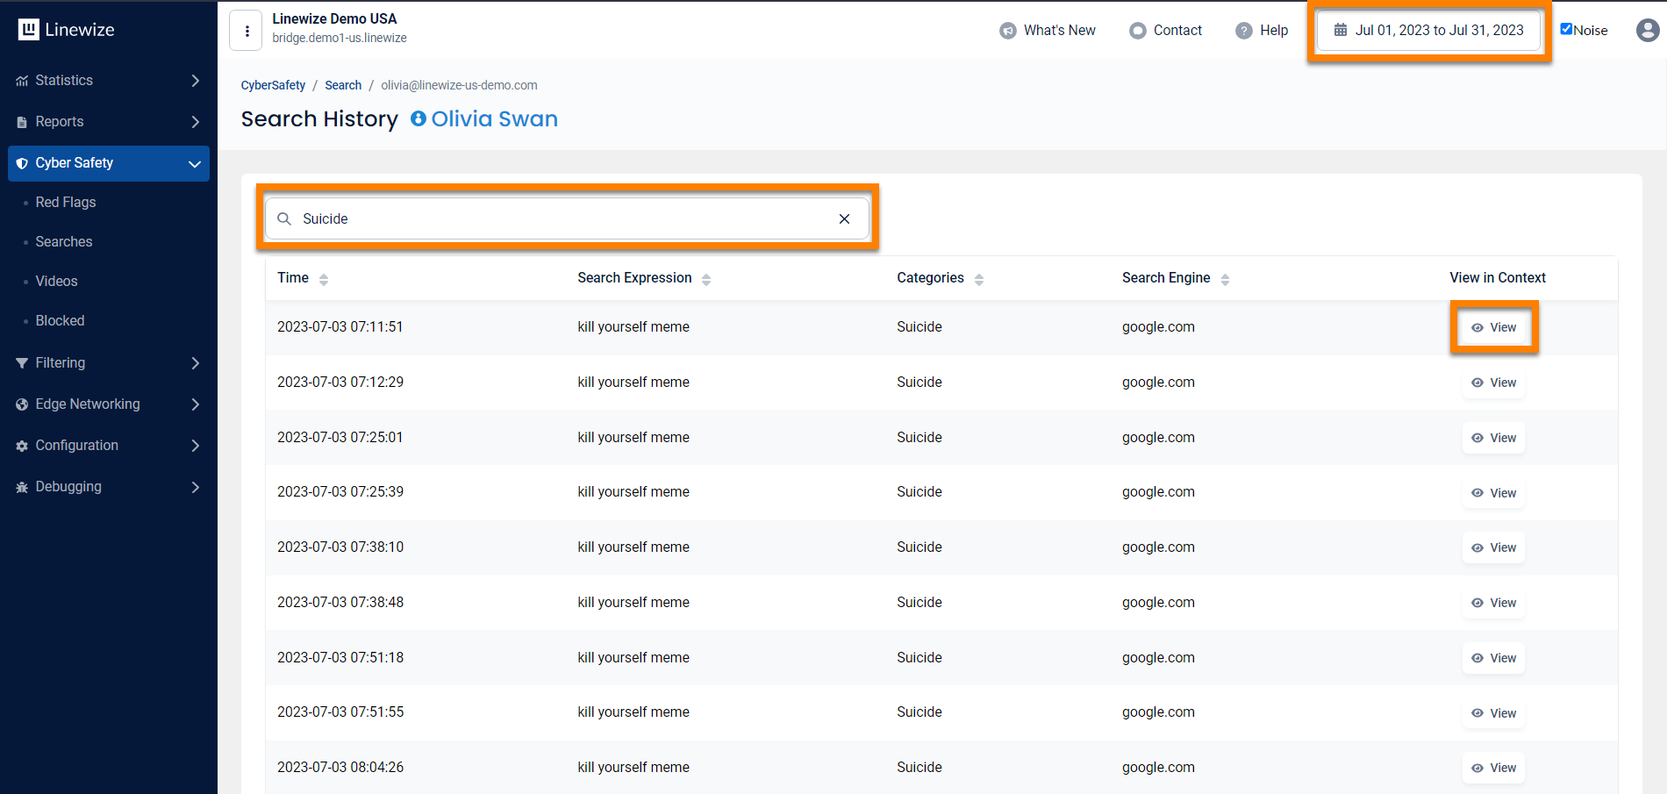Toggle the Noise checkbox
Viewport: 1667px width, 794px height.
click(1566, 29)
